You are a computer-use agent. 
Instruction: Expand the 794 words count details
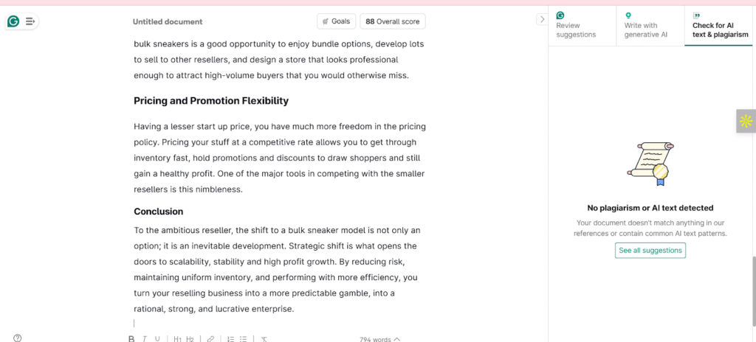tap(380, 339)
